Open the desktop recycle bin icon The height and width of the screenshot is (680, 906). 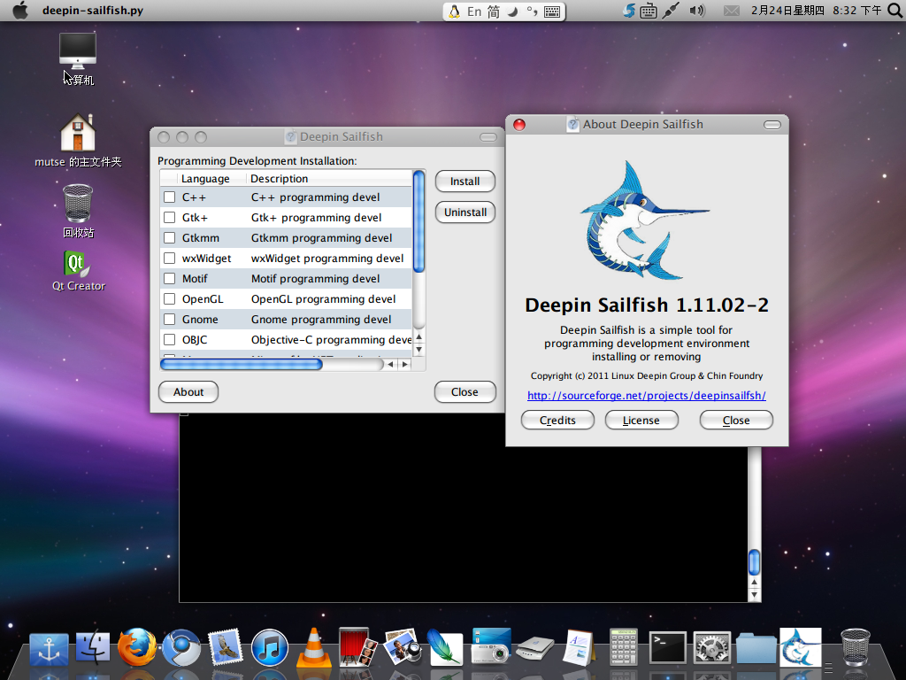click(78, 211)
